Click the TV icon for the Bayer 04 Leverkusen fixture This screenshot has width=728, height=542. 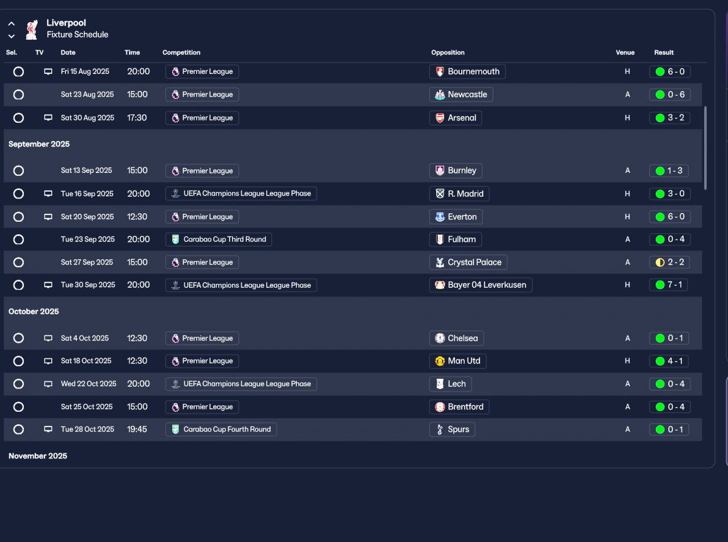(48, 285)
